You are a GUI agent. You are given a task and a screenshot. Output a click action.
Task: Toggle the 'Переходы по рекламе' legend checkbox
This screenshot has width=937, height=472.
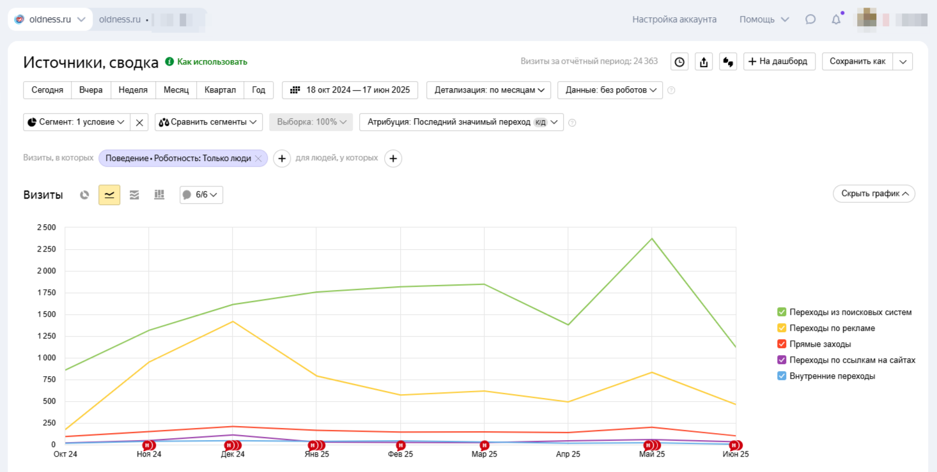coord(782,328)
